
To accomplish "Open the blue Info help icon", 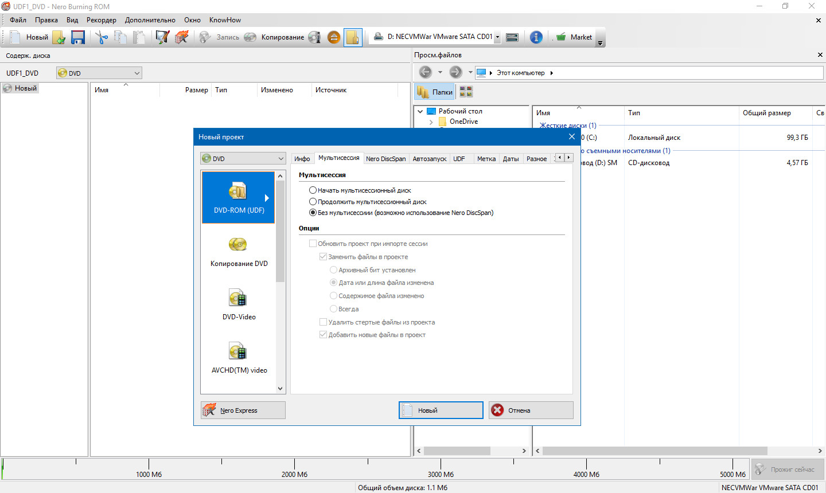I will pyautogui.click(x=536, y=37).
